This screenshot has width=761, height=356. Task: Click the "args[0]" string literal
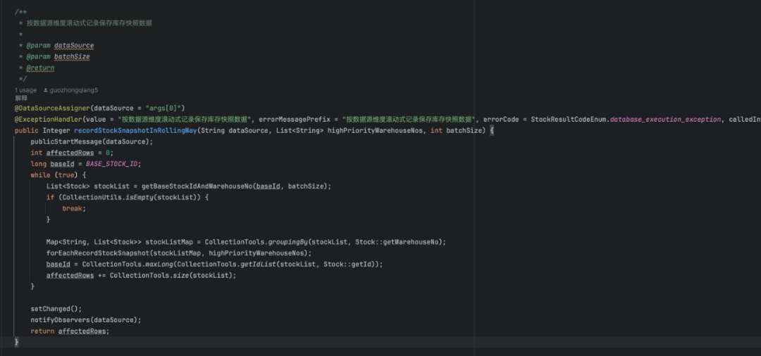[163, 108]
